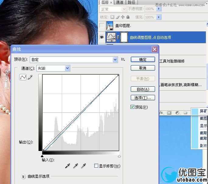
Task: Click the 取消 button
Action: (x=143, y=68)
